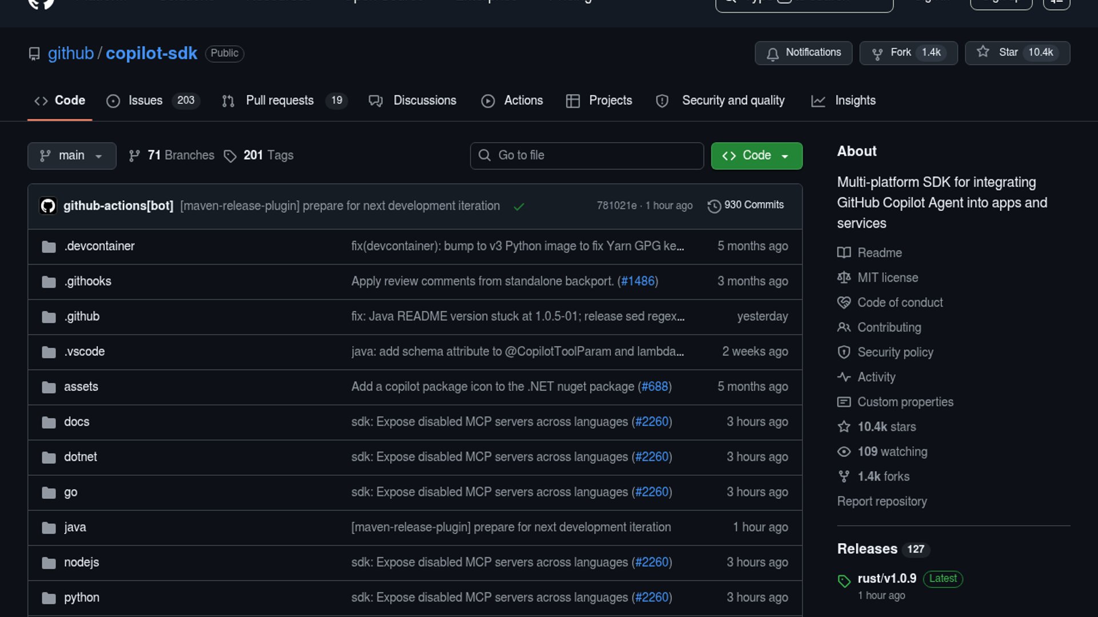The height and width of the screenshot is (617, 1098).
Task: Expand the green Code dropdown button
Action: click(757, 155)
